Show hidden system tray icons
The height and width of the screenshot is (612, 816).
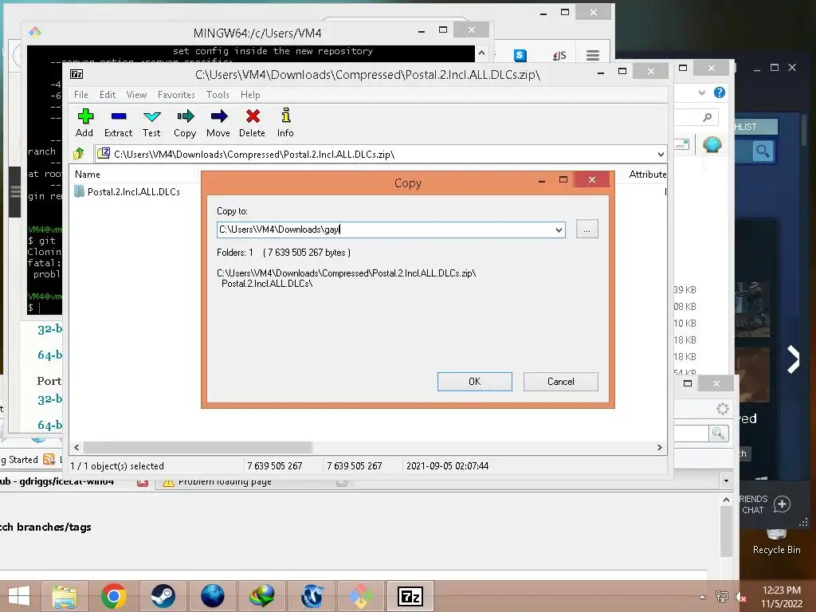[x=703, y=597]
